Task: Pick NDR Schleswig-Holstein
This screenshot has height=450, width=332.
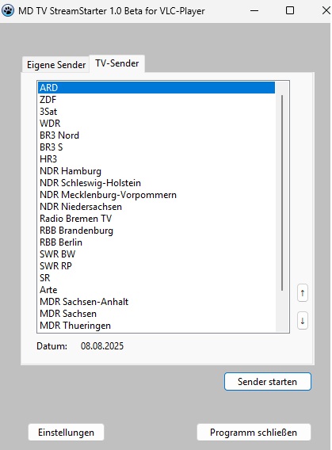Action: pos(156,183)
